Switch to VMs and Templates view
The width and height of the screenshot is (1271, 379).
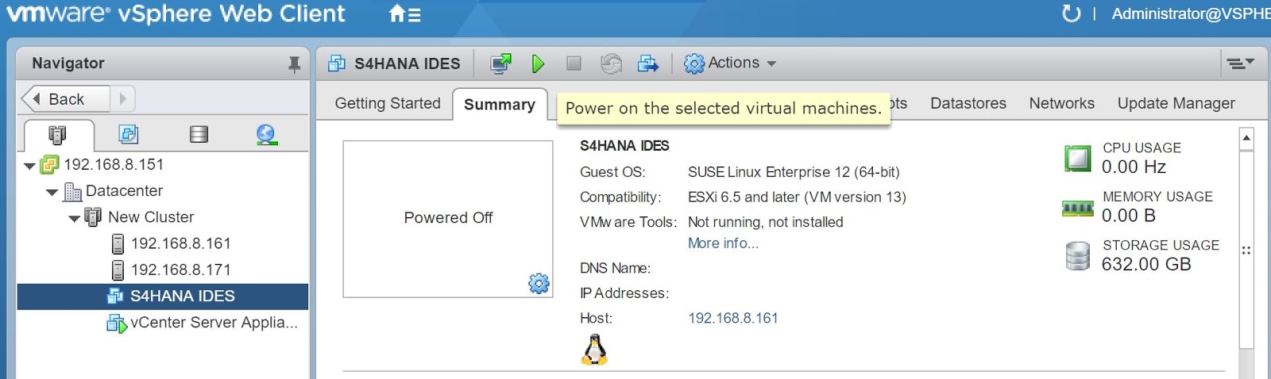coord(128,135)
